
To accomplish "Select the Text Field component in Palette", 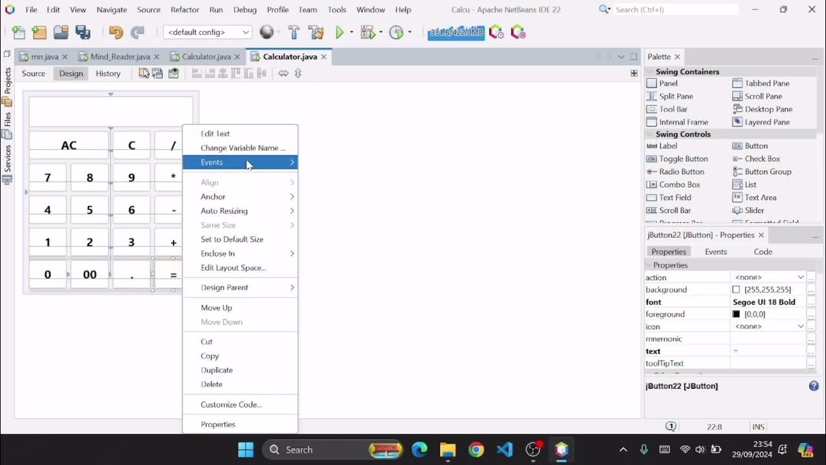I will point(669,198).
